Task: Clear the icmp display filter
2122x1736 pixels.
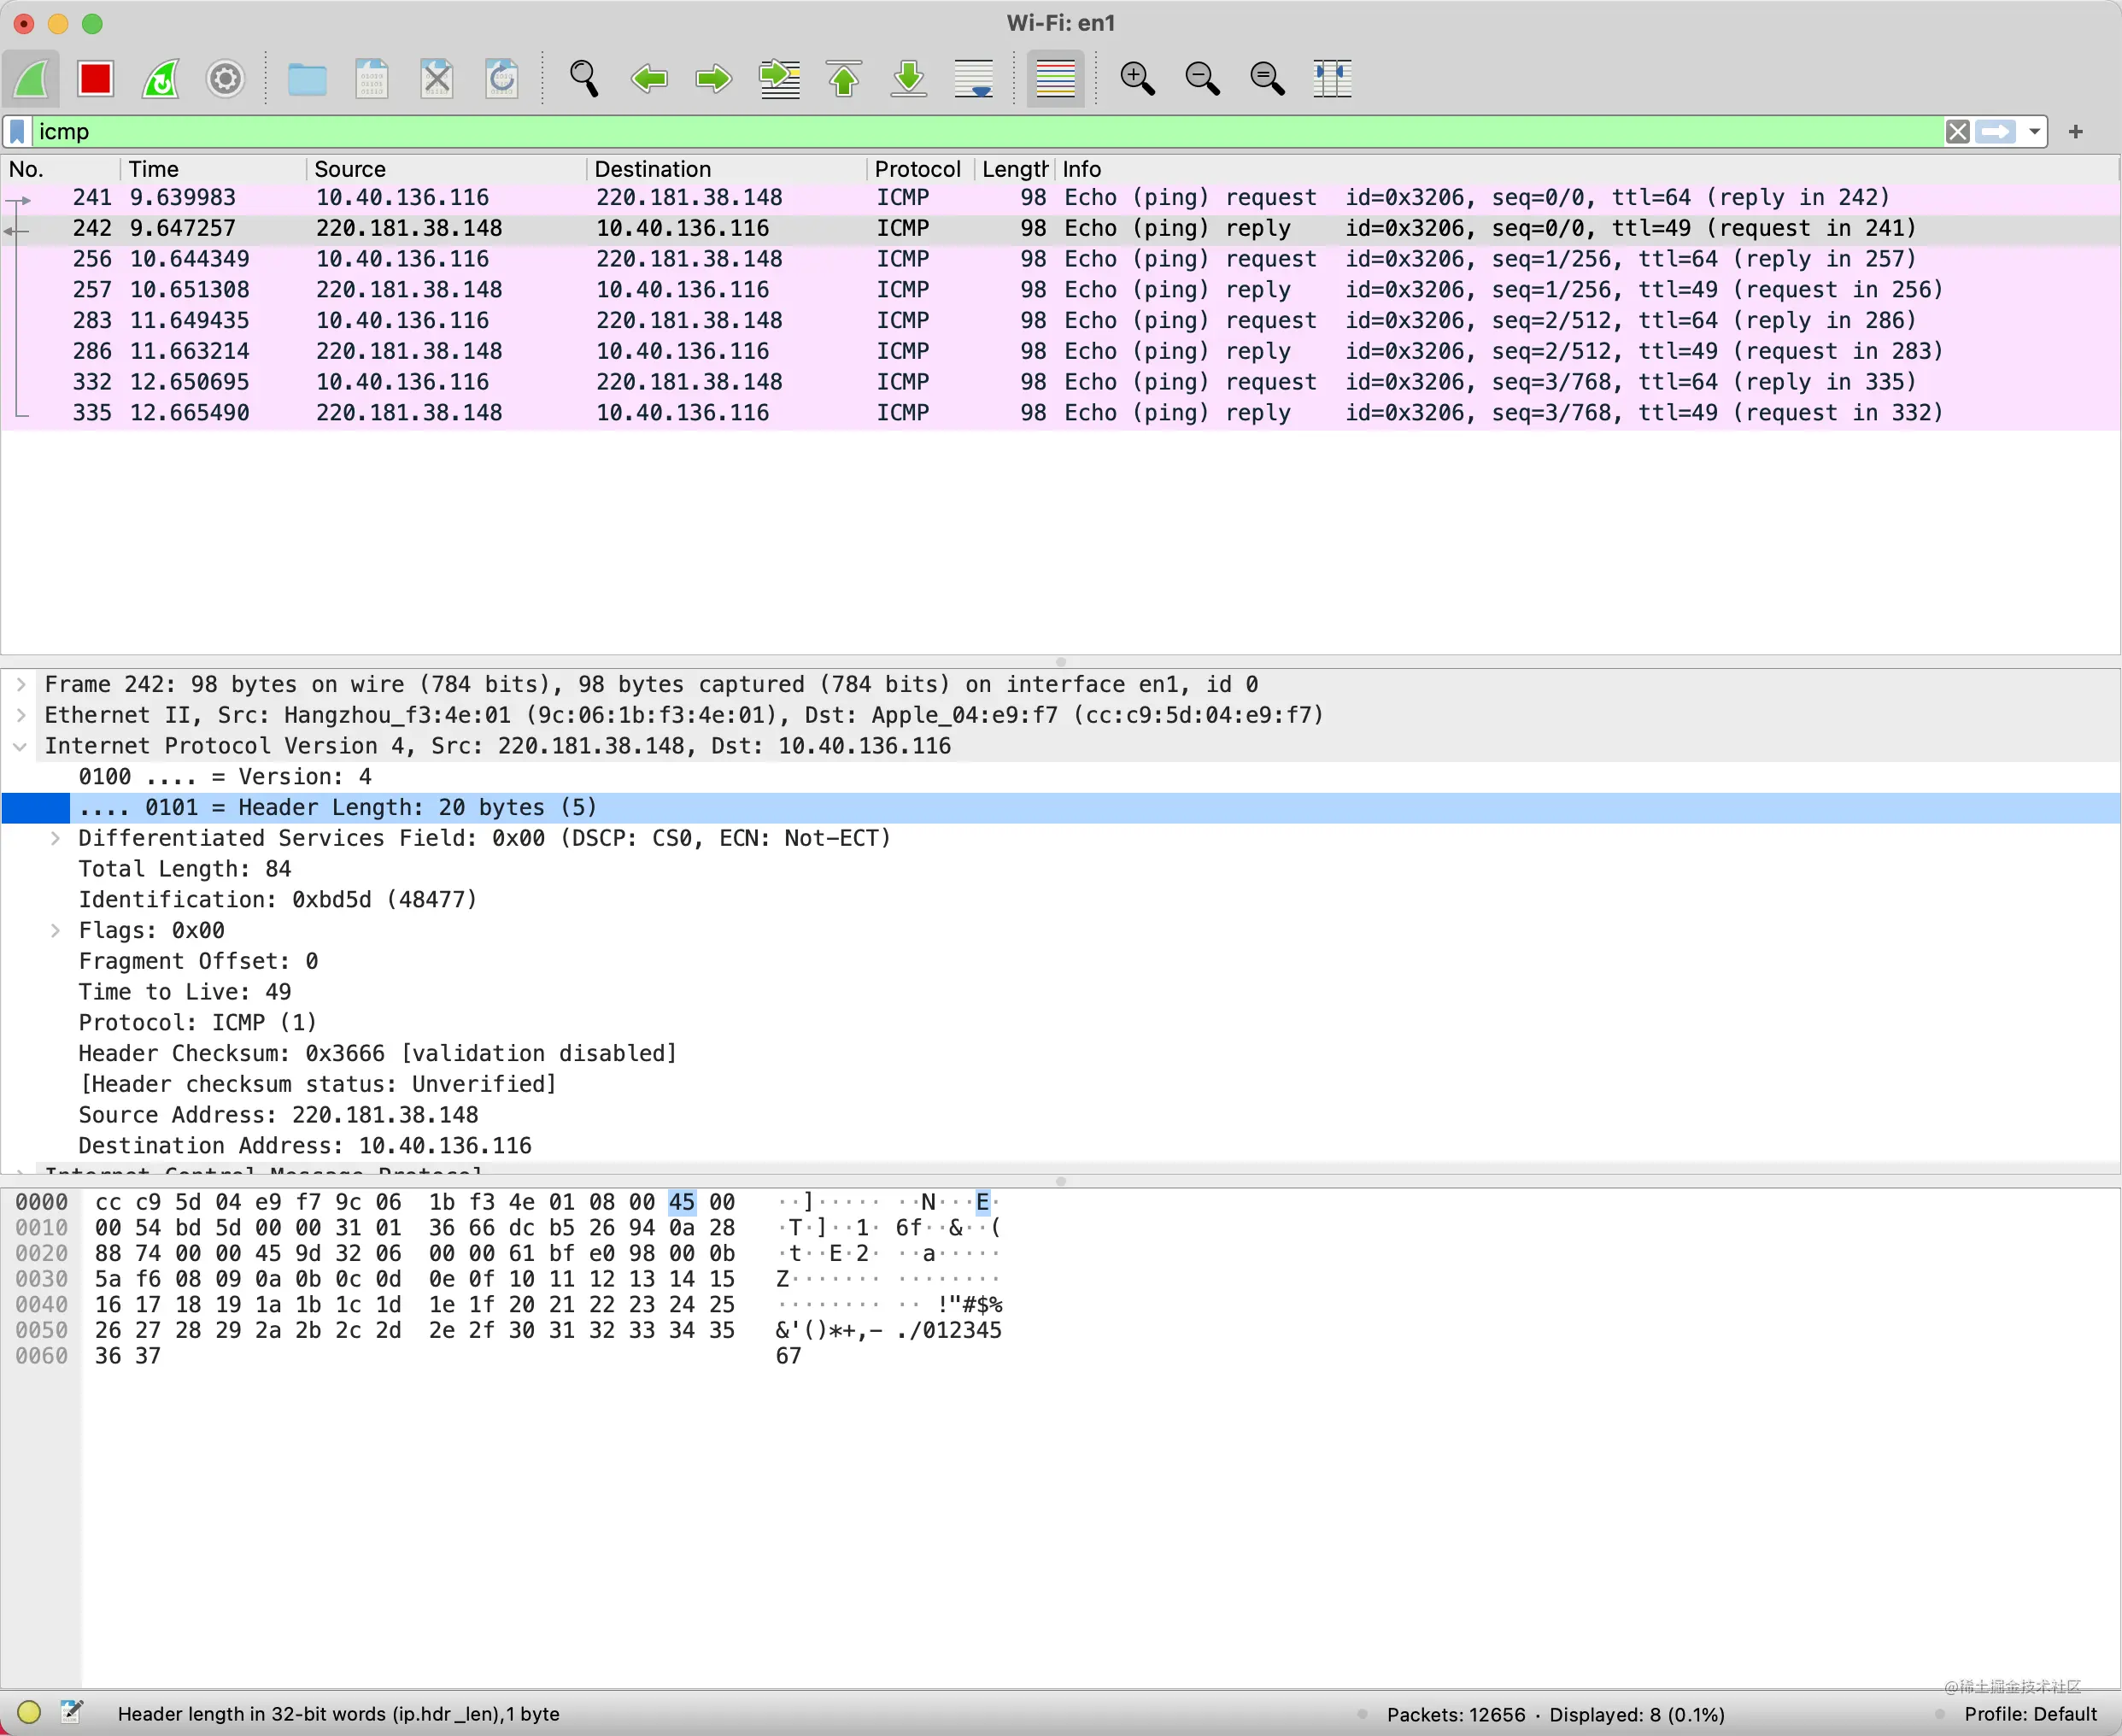Action: [x=1958, y=132]
